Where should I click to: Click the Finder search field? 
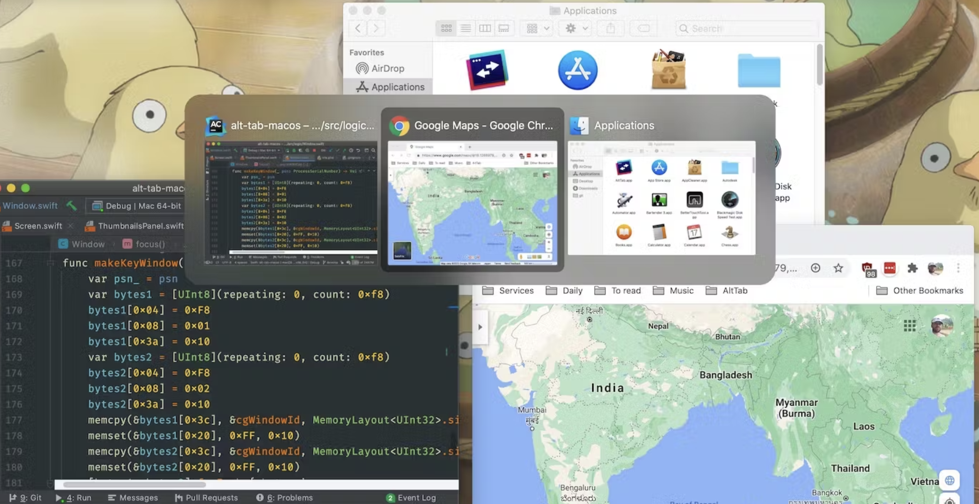[x=746, y=29]
